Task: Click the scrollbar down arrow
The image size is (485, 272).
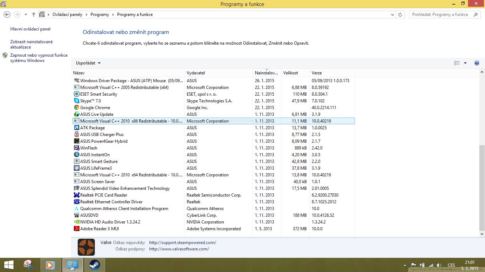Action: 482,234
